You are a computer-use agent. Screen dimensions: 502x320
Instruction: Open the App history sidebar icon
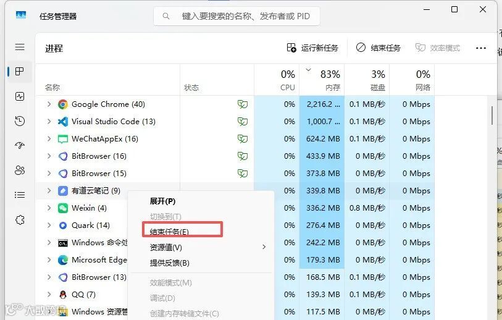pos(20,120)
